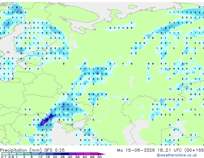Click the "Precipitation [mm]" title text

point(21,150)
